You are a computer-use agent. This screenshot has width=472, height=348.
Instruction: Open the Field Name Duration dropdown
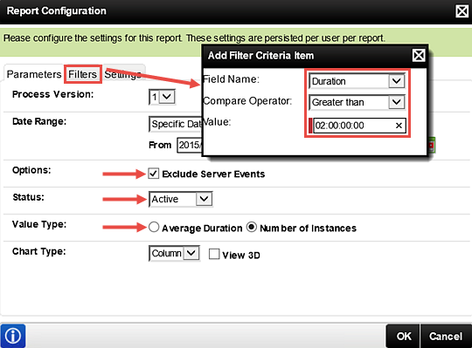tap(357, 81)
